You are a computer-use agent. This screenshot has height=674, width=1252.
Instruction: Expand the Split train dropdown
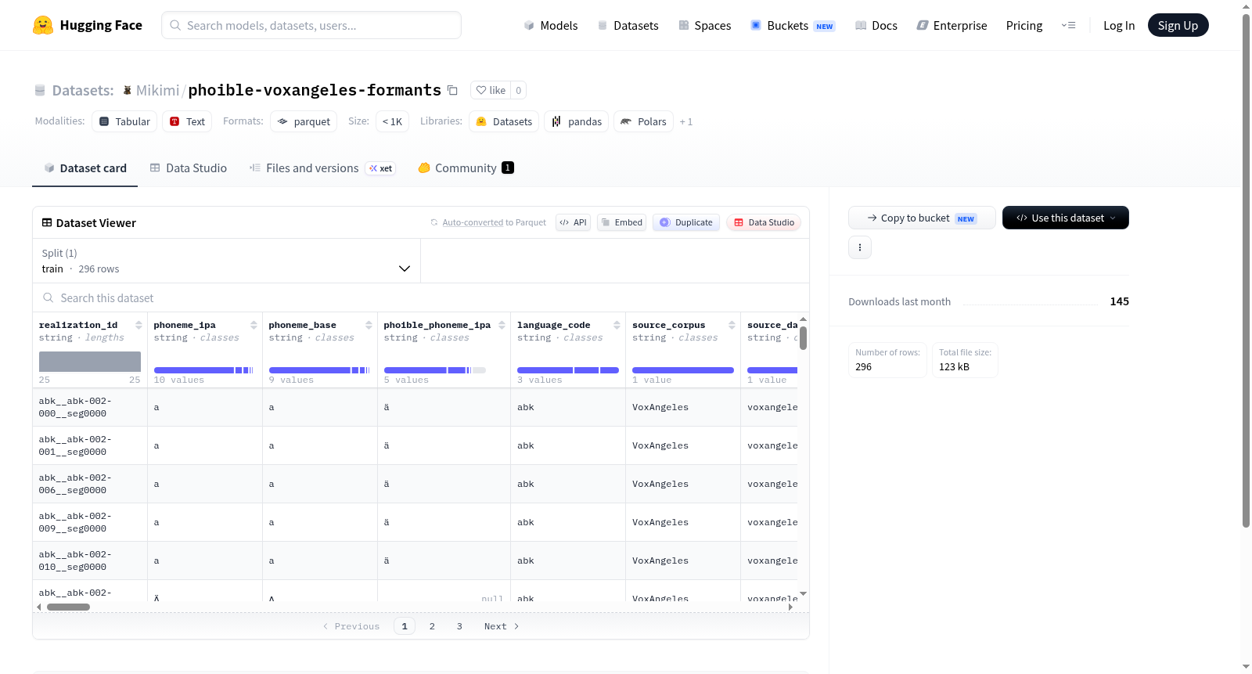coord(226,261)
